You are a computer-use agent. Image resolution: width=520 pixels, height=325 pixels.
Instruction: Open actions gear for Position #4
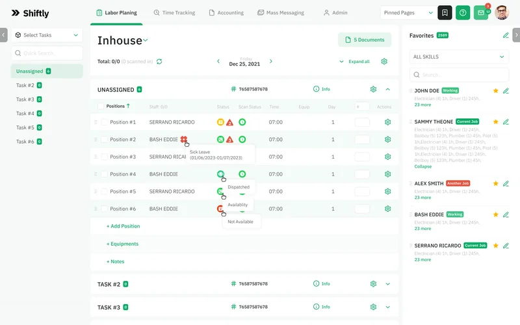387,174
